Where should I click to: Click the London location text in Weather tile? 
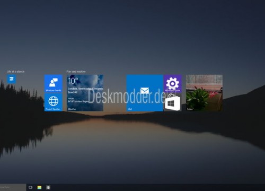click(x=73, y=89)
